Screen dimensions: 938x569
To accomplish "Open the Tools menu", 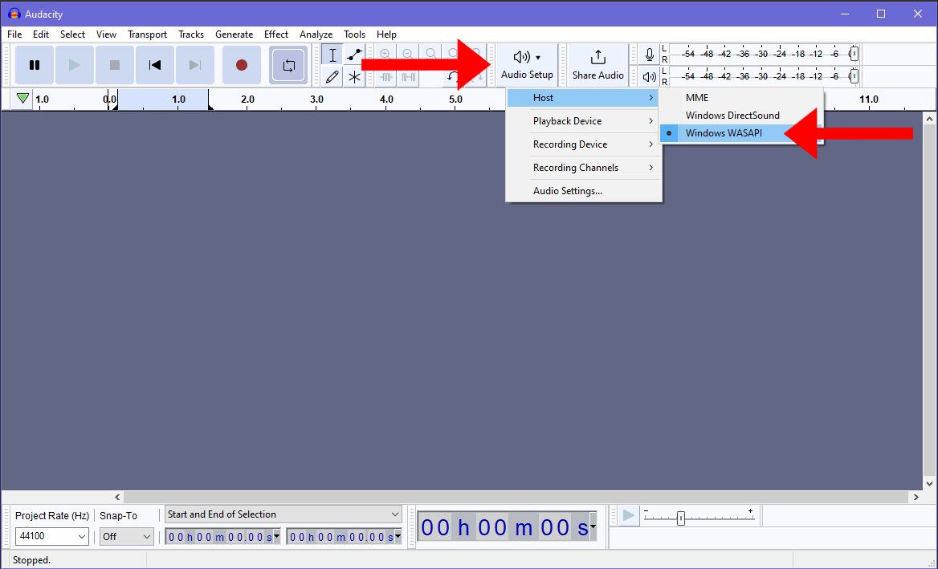I will (354, 34).
